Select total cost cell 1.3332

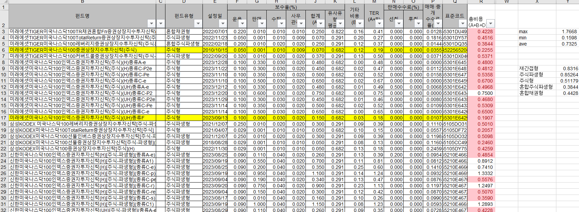[481, 173]
